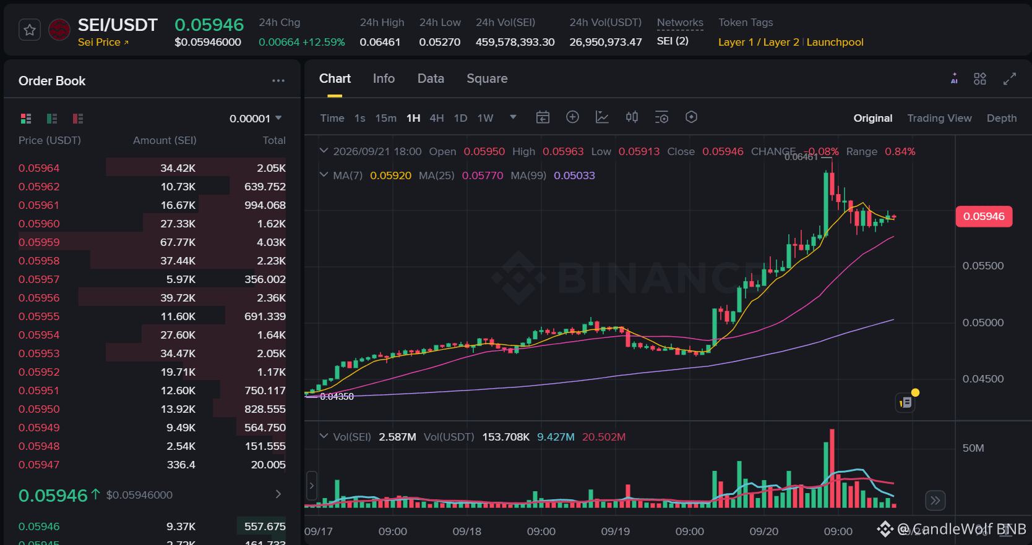This screenshot has height=545, width=1032.
Task: Show only sell orders in order book
Action: [x=78, y=118]
